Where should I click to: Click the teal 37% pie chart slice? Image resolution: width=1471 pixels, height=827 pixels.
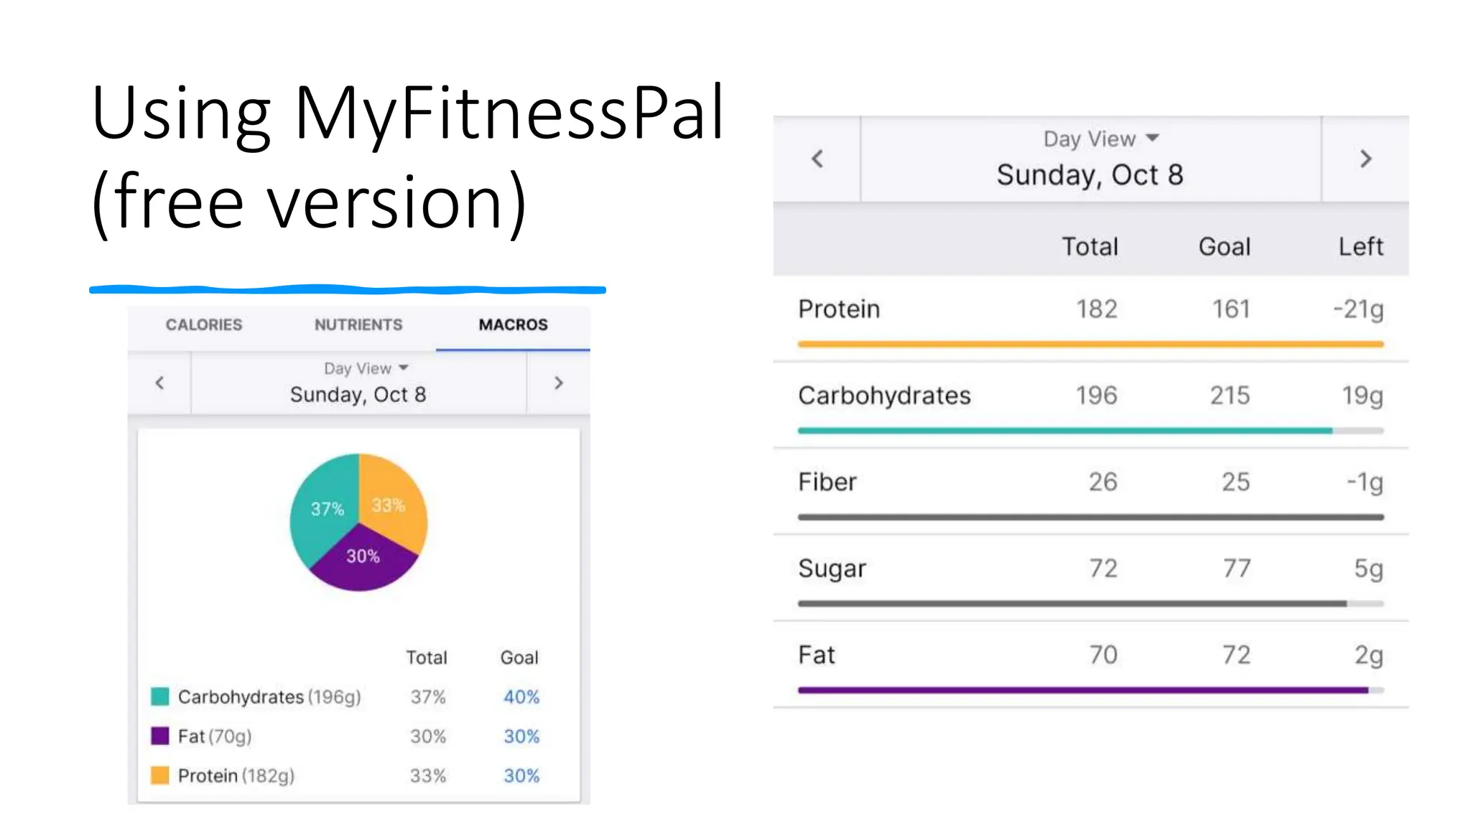(x=323, y=510)
